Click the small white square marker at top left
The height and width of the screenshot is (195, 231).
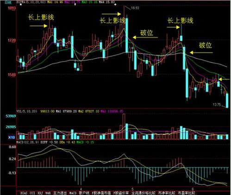pos(21,5)
